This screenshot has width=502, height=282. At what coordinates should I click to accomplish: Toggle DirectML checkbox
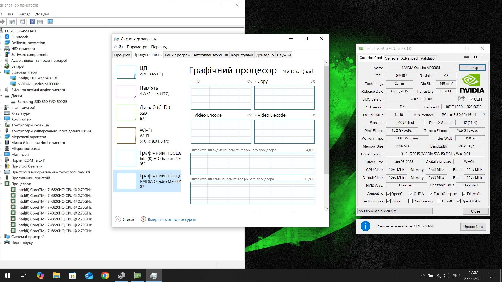click(x=464, y=194)
